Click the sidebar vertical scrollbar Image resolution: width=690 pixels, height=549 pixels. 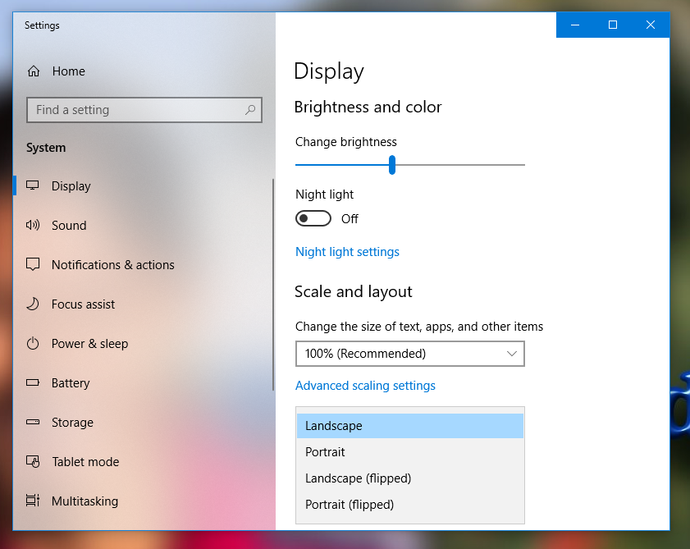click(x=273, y=285)
